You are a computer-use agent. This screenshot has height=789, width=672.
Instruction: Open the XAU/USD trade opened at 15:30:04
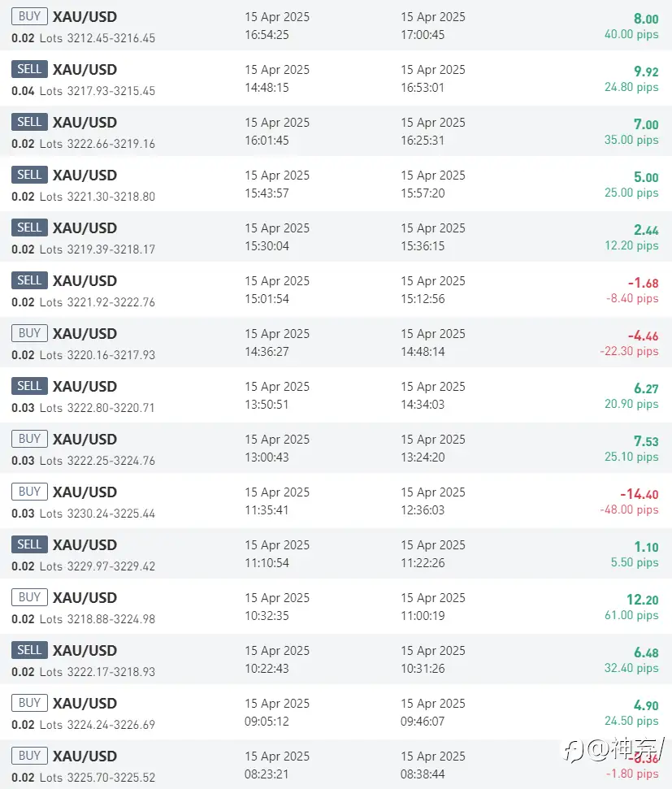336,236
